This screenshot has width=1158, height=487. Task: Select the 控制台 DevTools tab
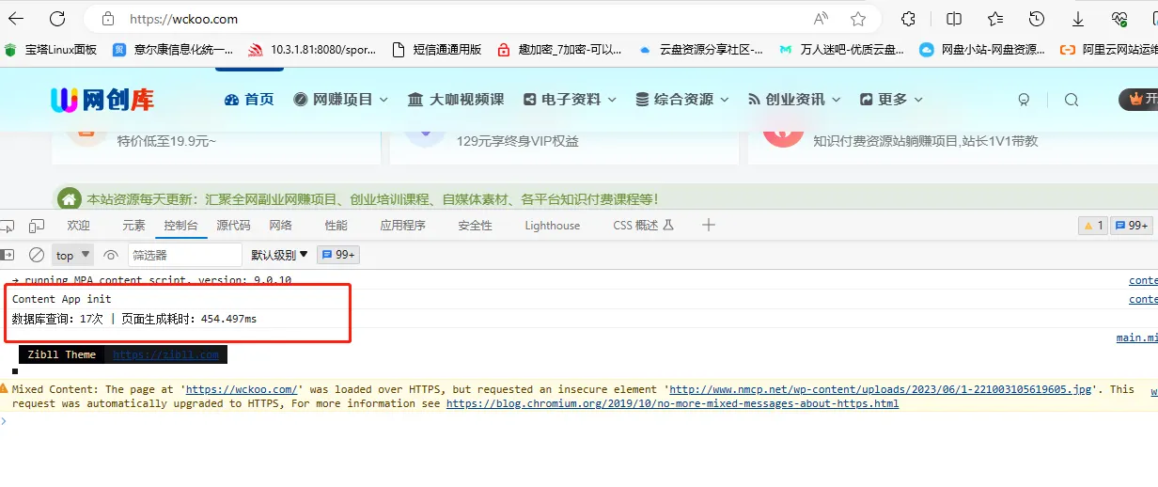[x=180, y=226]
